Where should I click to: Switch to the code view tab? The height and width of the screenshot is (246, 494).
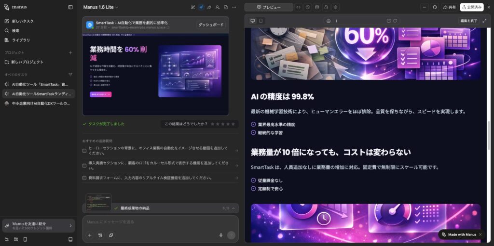(x=299, y=7)
